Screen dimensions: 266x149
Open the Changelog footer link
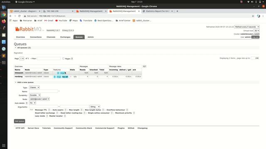click(143, 128)
